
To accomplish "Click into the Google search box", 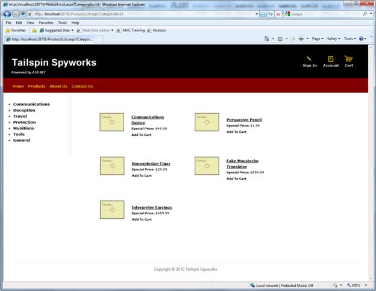I will click(x=324, y=14).
